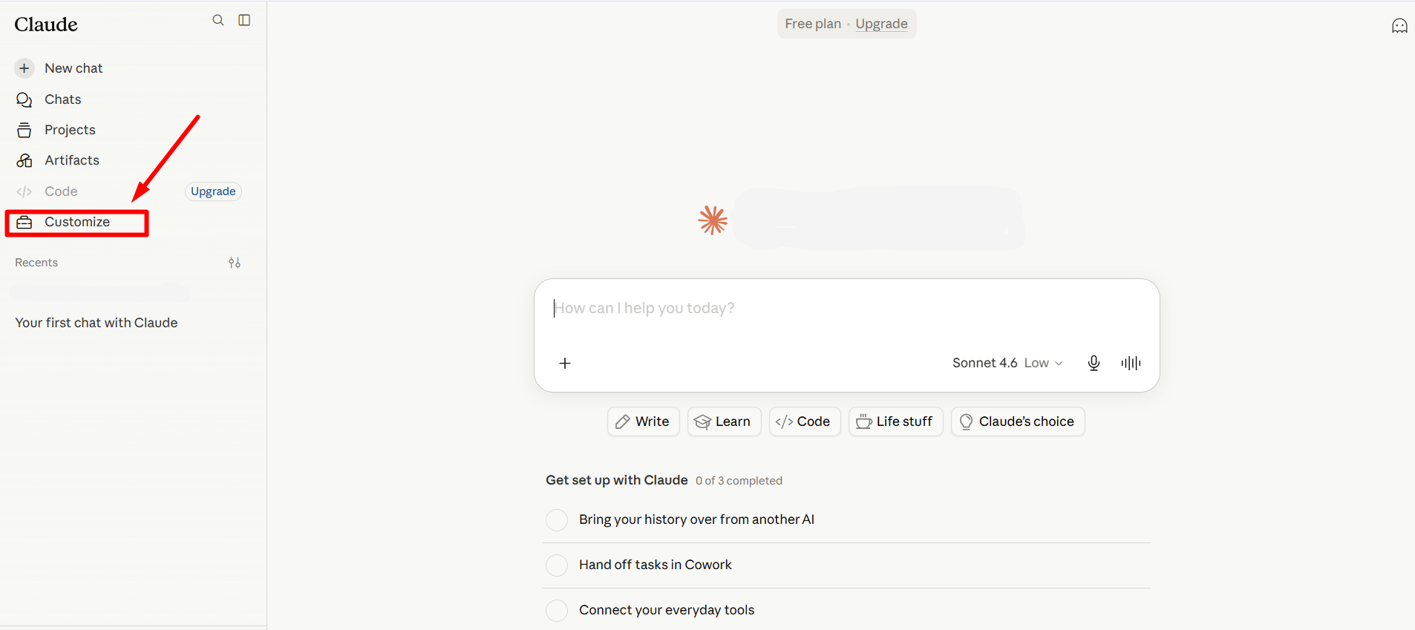
Task: Go to Projects in the sidebar
Action: pyautogui.click(x=70, y=130)
